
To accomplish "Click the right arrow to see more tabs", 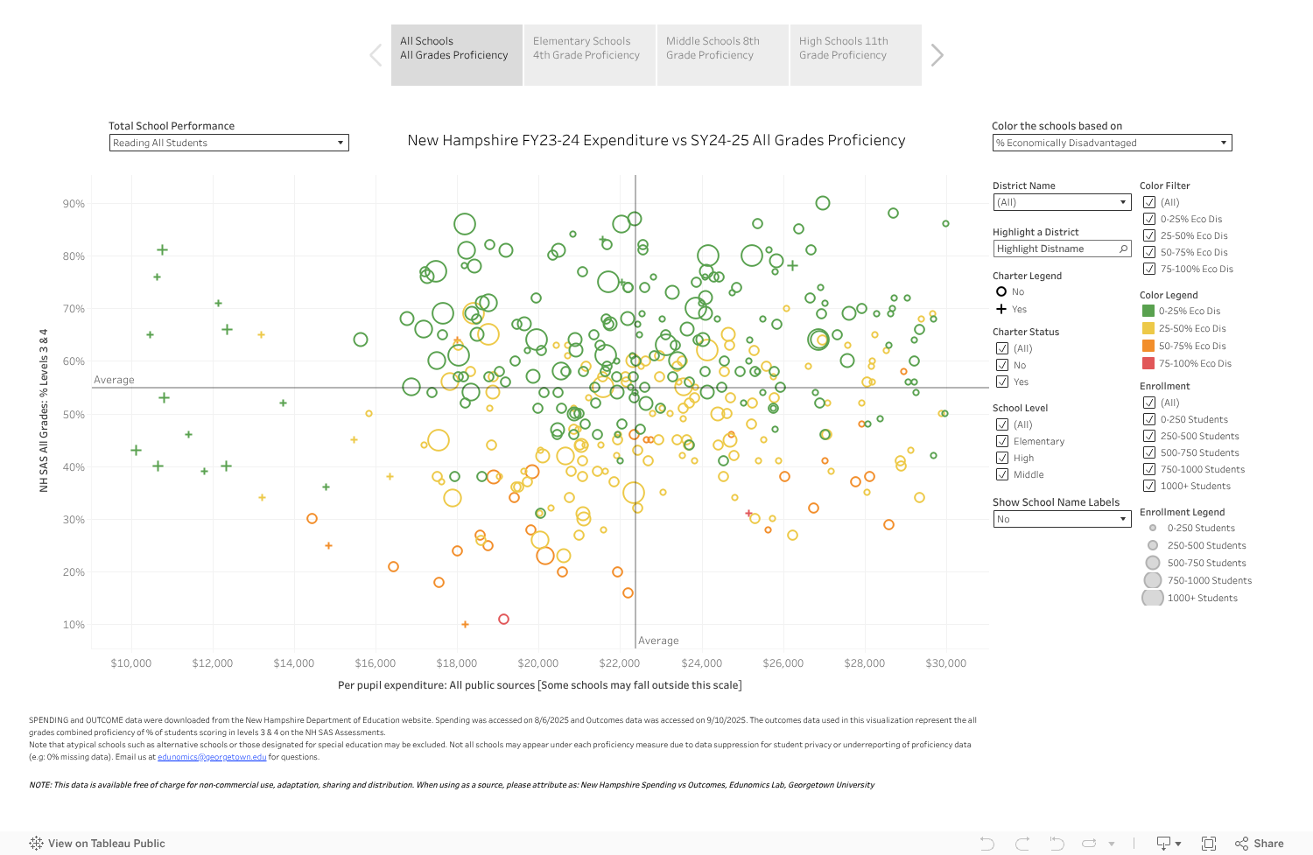I will pyautogui.click(x=937, y=54).
